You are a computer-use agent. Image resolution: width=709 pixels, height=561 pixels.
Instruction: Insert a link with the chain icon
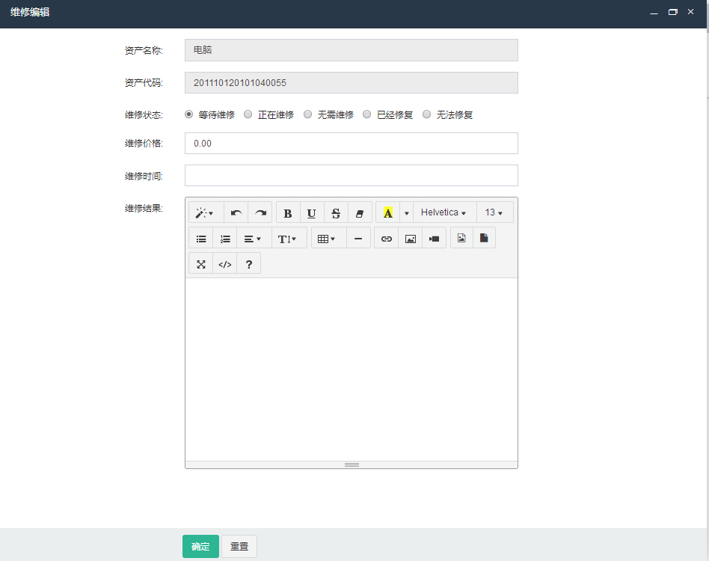tap(387, 239)
